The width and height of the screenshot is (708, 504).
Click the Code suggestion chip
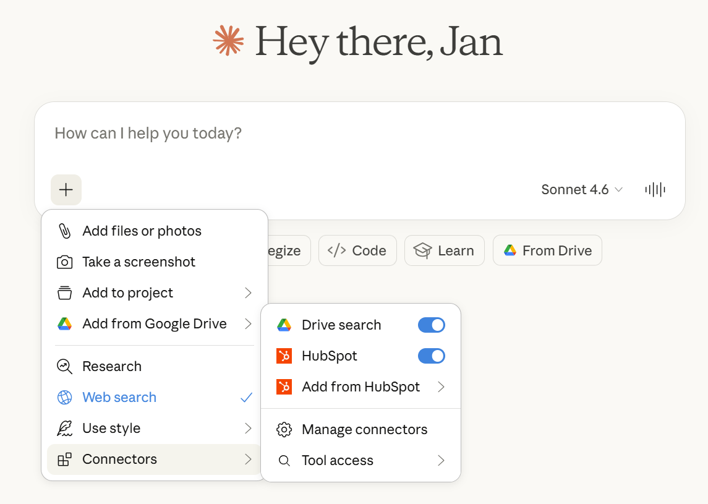[357, 251]
